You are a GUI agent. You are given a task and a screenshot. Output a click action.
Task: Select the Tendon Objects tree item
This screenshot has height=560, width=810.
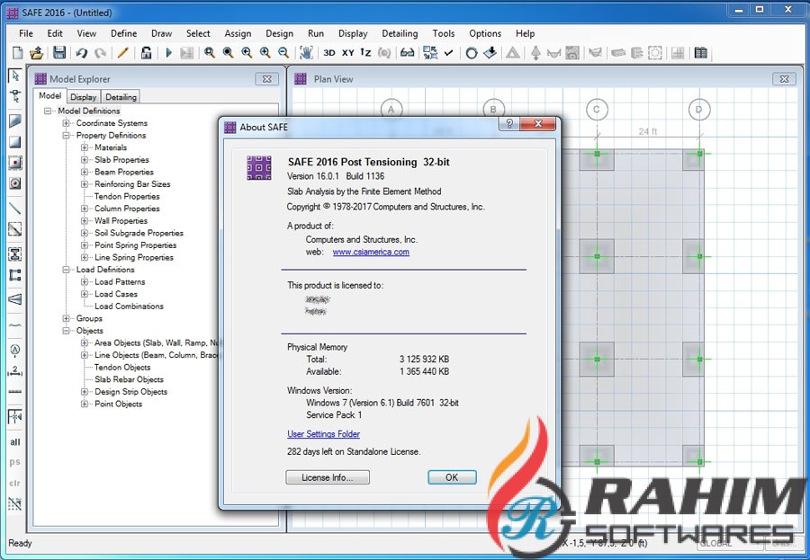(122, 368)
